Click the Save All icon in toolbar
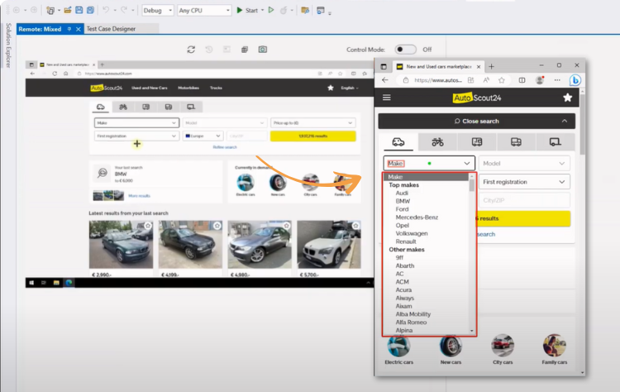620x392 pixels. (x=90, y=10)
